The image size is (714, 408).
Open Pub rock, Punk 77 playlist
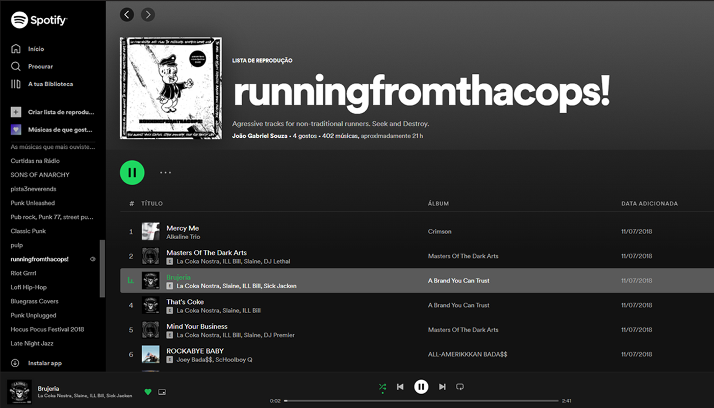pyautogui.click(x=52, y=217)
